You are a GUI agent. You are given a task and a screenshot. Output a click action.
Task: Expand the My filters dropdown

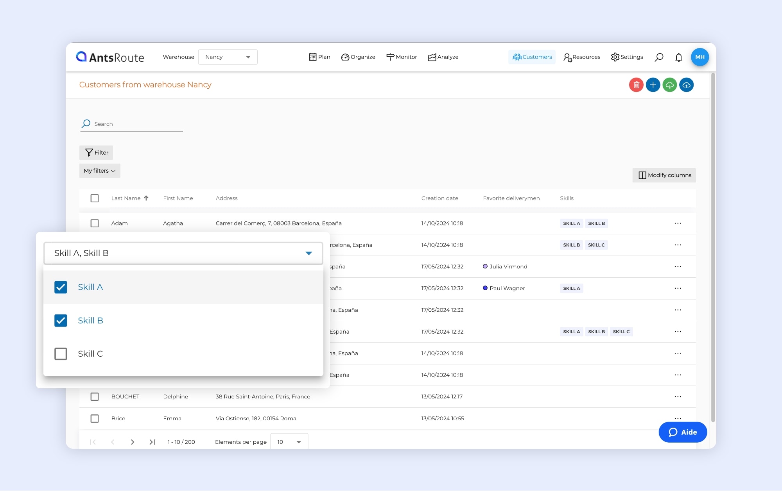pos(100,171)
